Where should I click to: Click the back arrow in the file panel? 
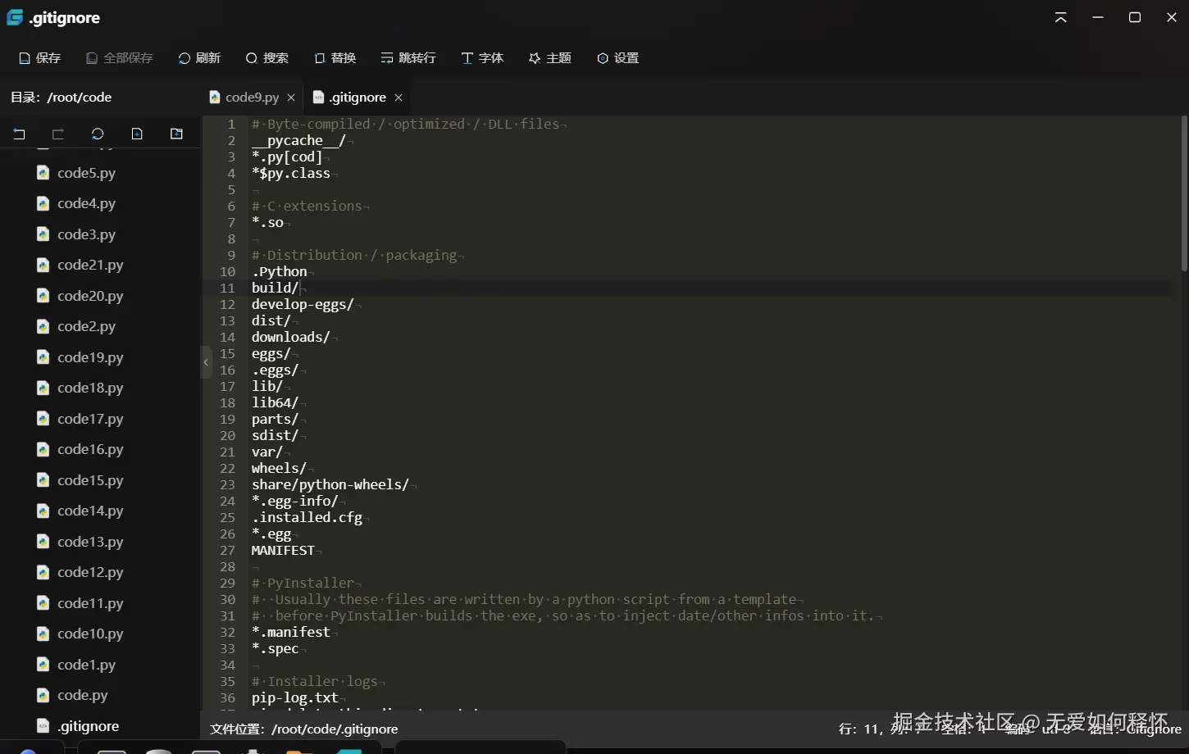tap(19, 134)
